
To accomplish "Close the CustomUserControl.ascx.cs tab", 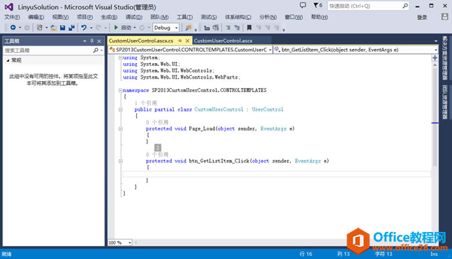I will click(187, 41).
